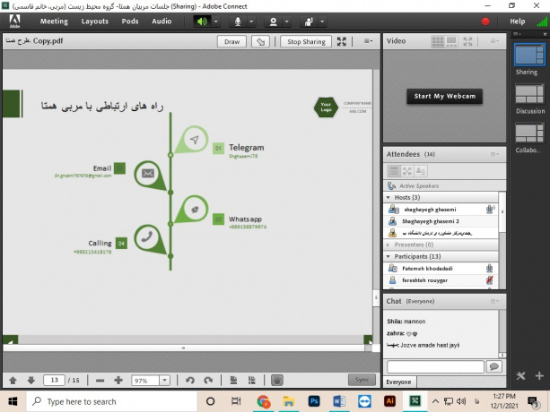Select the hand pan tool
550x412 pixels.
pyautogui.click(x=276, y=380)
